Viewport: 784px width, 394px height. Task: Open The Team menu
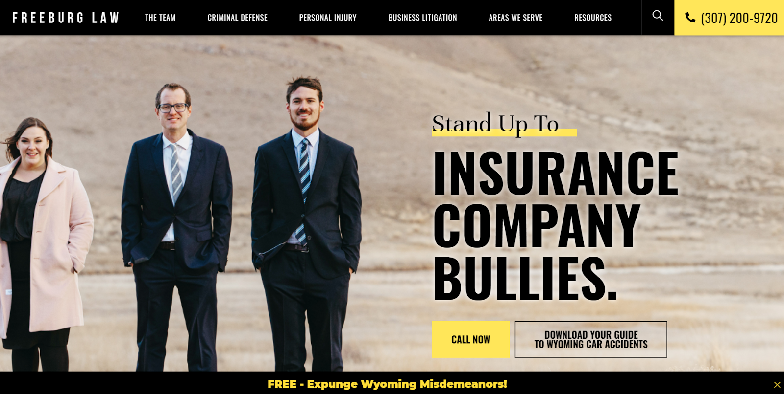(160, 18)
